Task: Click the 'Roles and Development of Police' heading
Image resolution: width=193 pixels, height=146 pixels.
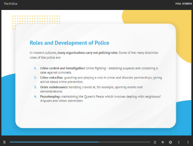Action: 69,43
